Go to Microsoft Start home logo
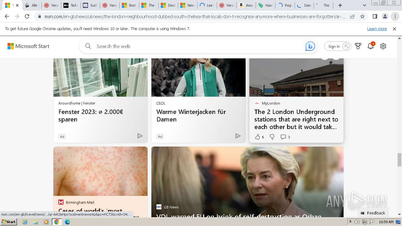Image resolution: width=402 pixels, height=226 pixels. [29, 46]
